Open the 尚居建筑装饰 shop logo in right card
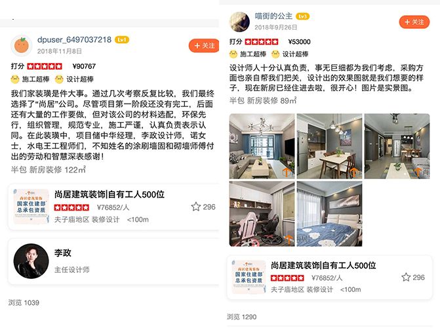The image size is (440, 328). [x=249, y=277]
